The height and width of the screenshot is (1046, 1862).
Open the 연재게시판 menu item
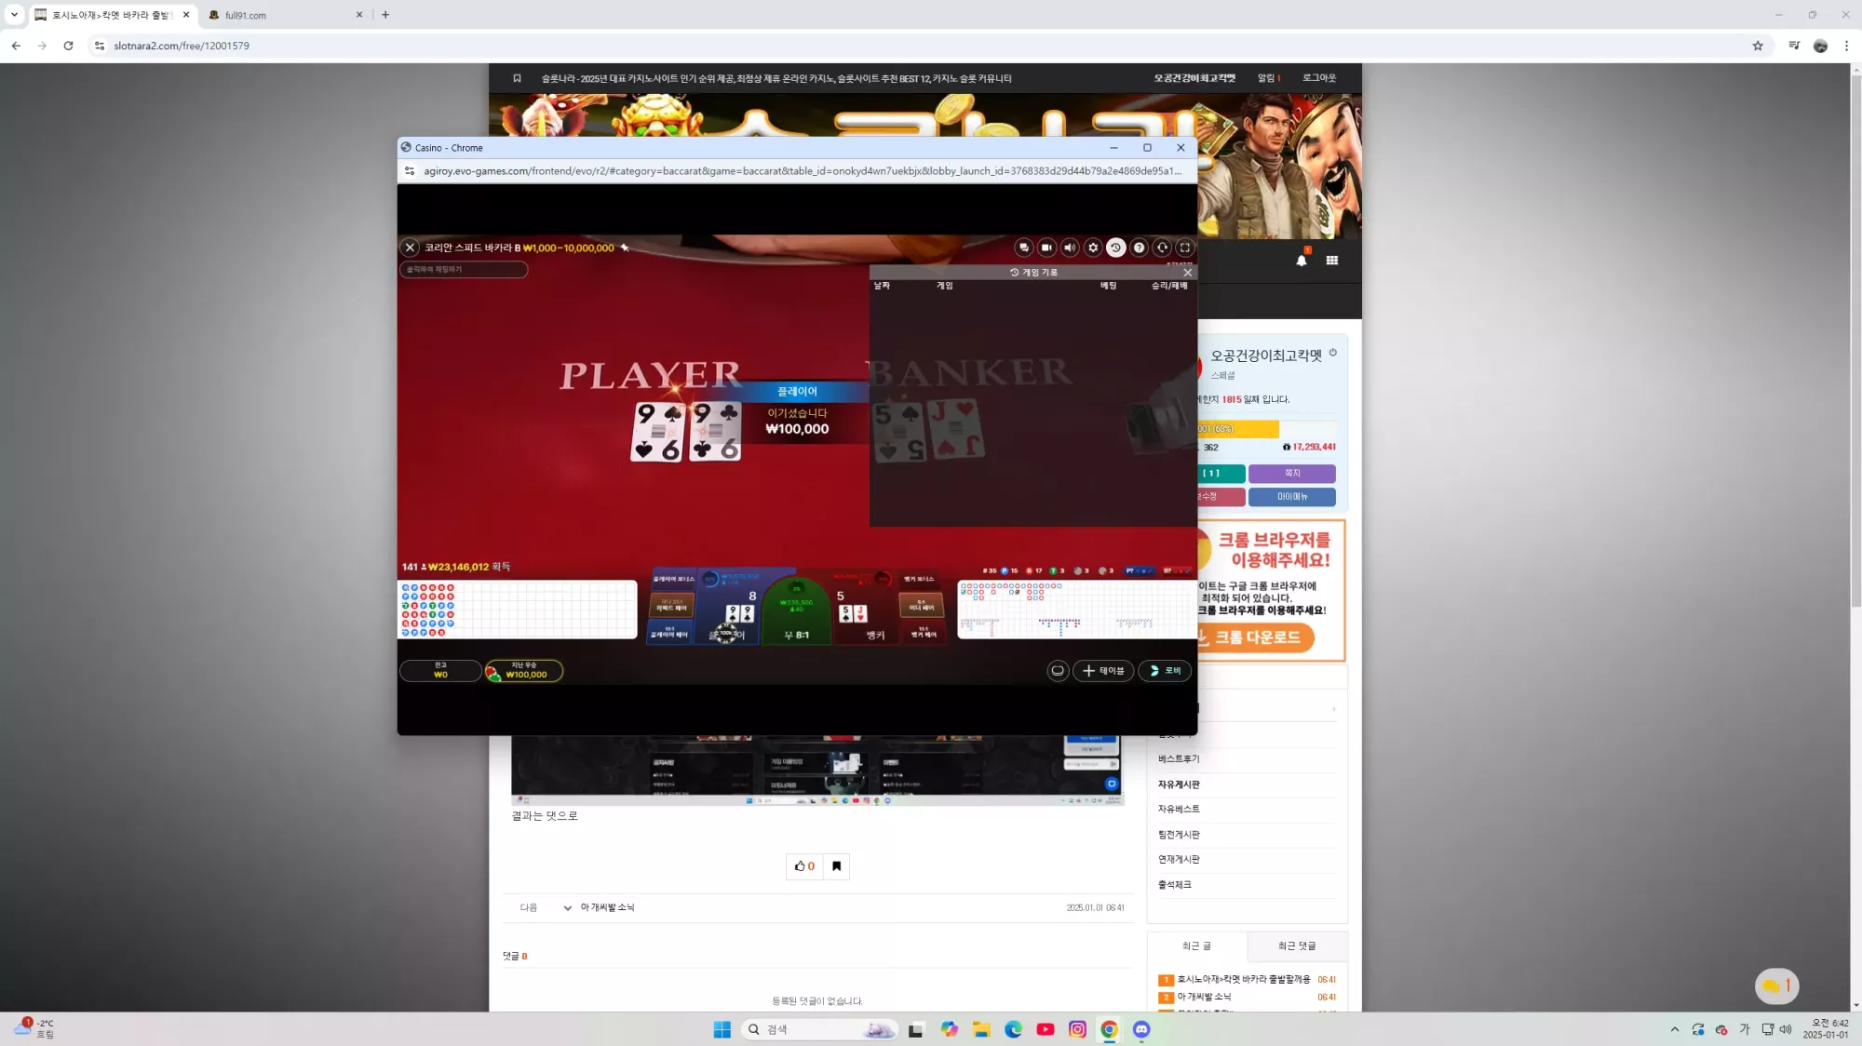[x=1179, y=860]
